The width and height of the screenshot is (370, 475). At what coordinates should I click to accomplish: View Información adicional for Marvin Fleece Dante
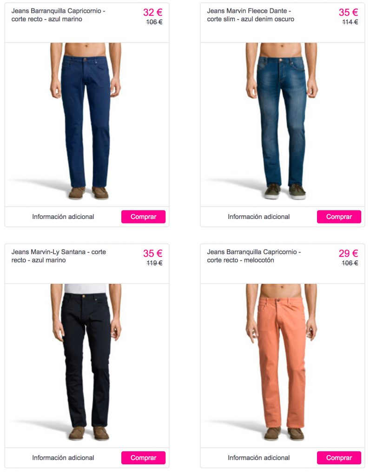coord(258,217)
